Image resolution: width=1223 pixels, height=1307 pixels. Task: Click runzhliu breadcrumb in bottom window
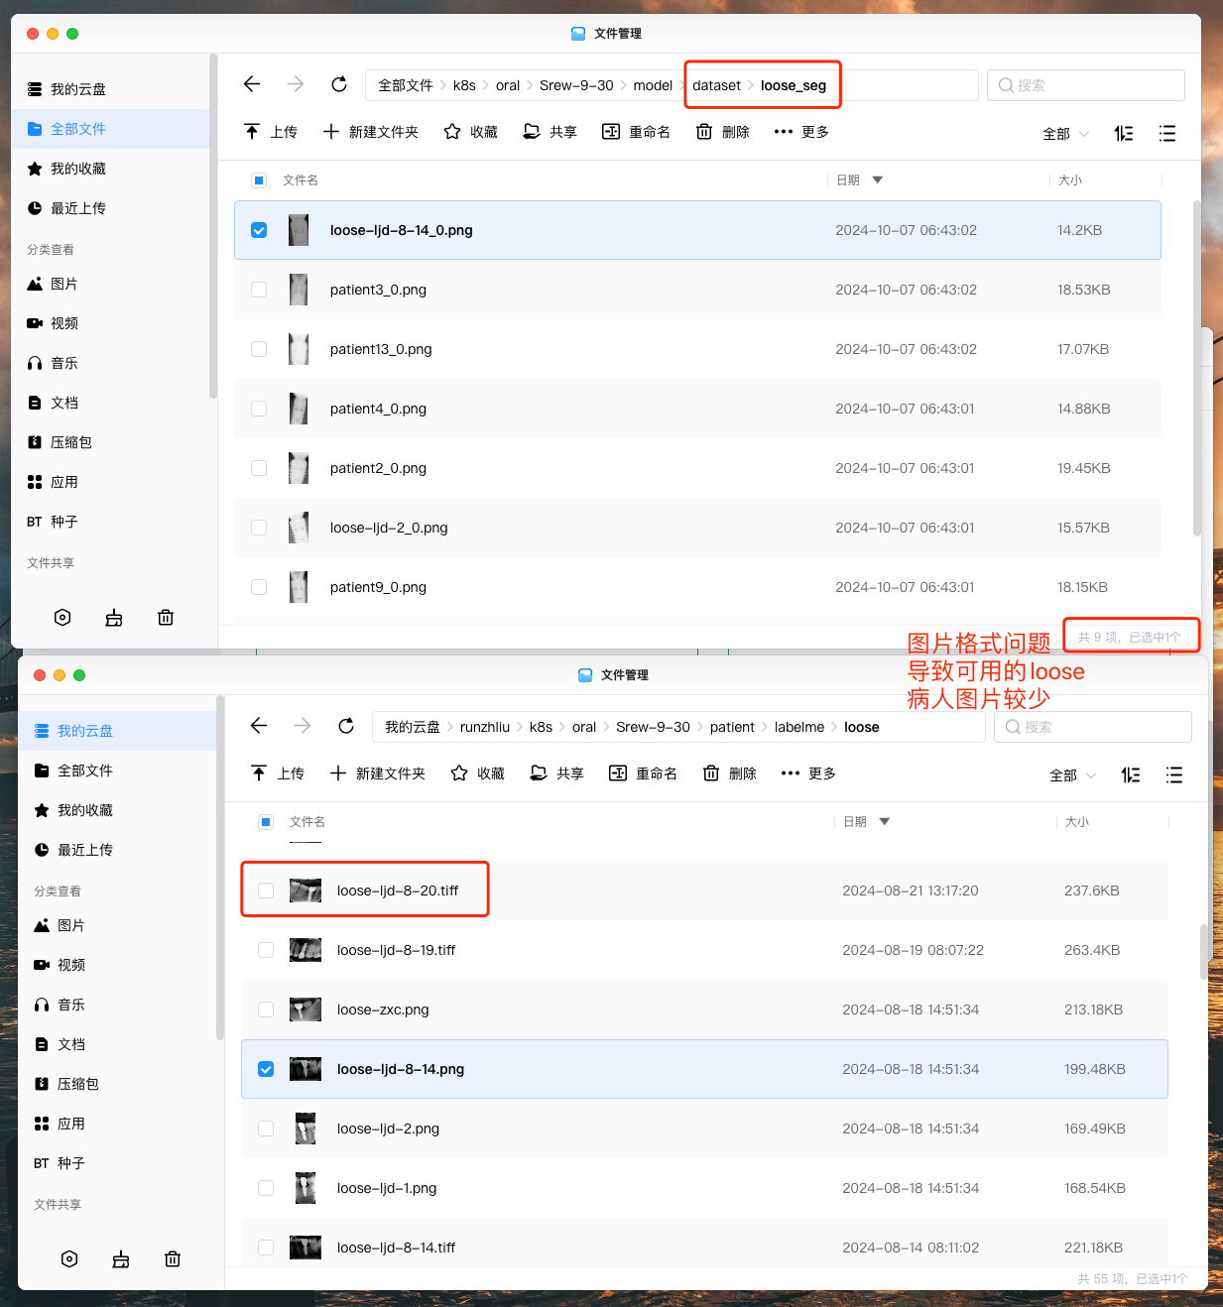[x=485, y=727]
